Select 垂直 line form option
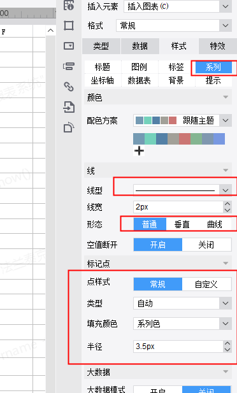The width and height of the screenshot is (237, 393). point(182,224)
